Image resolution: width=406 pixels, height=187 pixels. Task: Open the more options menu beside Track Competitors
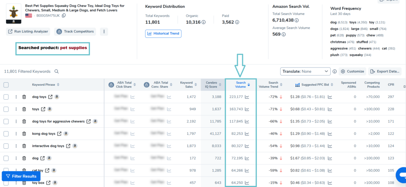pos(104,32)
